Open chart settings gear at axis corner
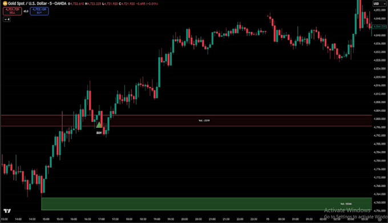The image size is (388, 223). 380,219
